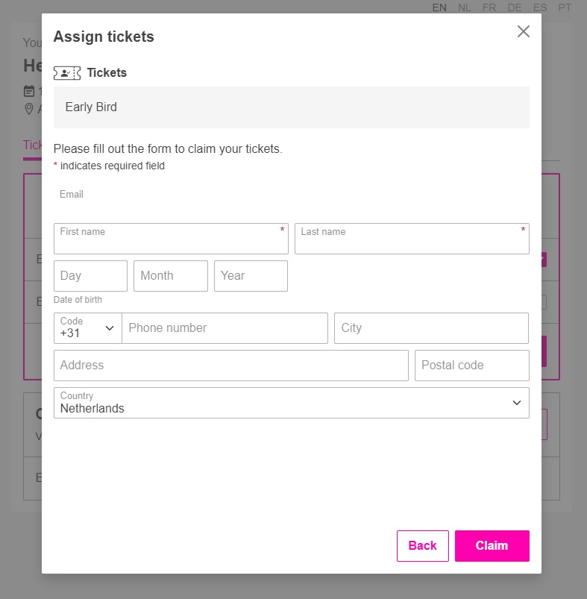Click the Phone number field
Screen dimensions: 587x599
click(x=224, y=328)
